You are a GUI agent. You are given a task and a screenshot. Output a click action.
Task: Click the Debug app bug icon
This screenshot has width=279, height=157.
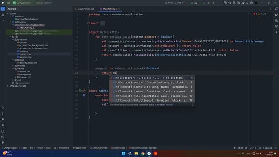click(208, 3)
